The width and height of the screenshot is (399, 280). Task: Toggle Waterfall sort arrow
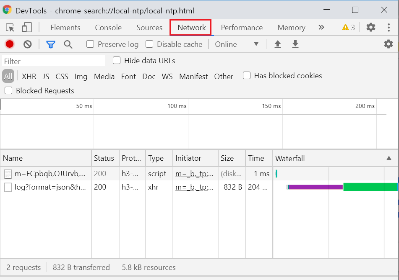pos(389,158)
